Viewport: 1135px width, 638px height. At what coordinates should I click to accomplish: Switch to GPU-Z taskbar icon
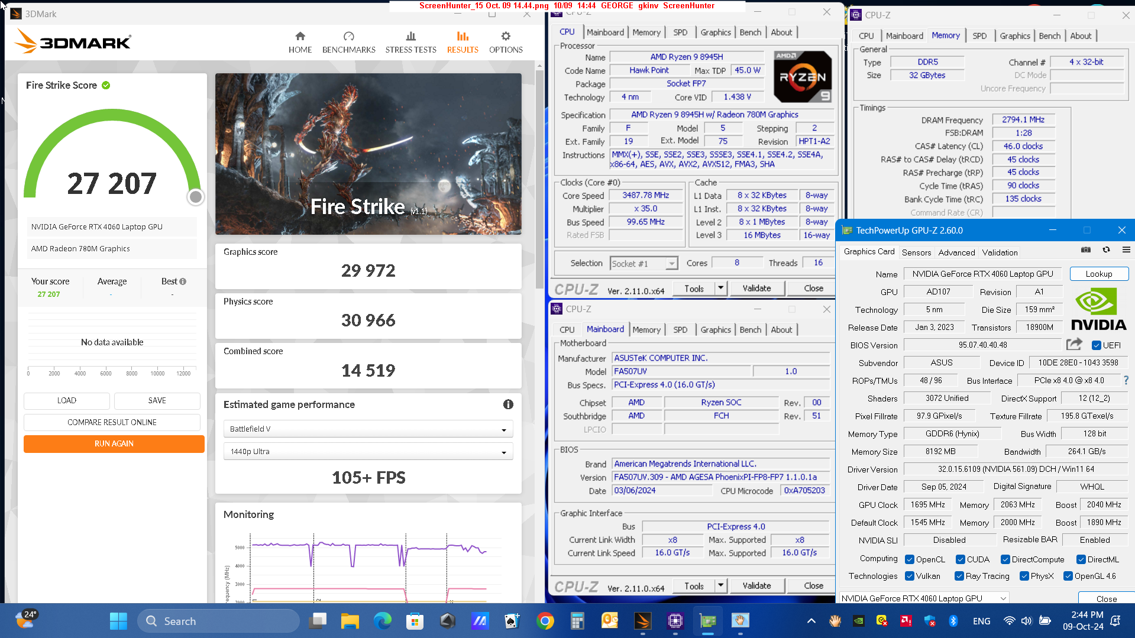click(707, 621)
